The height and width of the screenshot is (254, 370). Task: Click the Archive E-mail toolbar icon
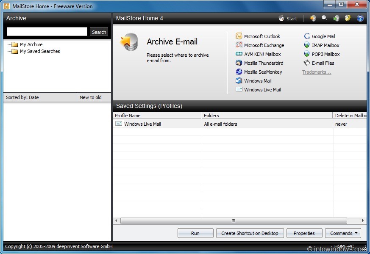[x=313, y=18]
